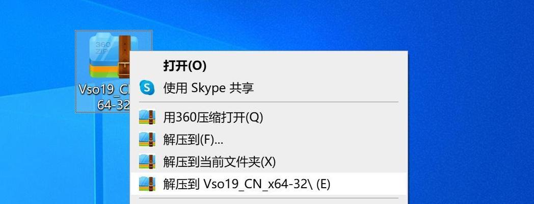Click the archive icon beside 解压到 Vso19_CN_x64-32\ (E)
Viewport: 534px width, 204px height.
147,184
